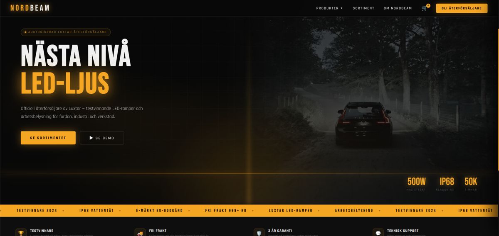Click Fri Frakt 999+ kr in ticker
Image resolution: width=499 pixels, height=236 pixels.
pyautogui.click(x=226, y=211)
